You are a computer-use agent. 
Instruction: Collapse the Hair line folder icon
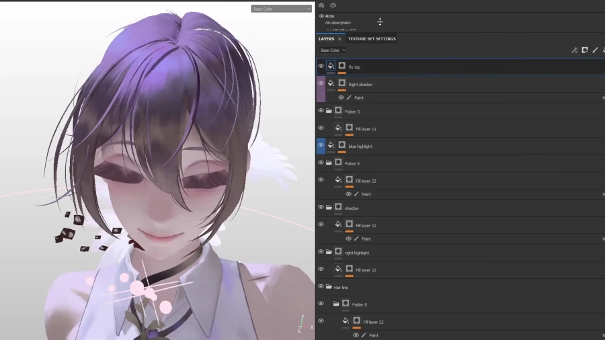click(329, 287)
